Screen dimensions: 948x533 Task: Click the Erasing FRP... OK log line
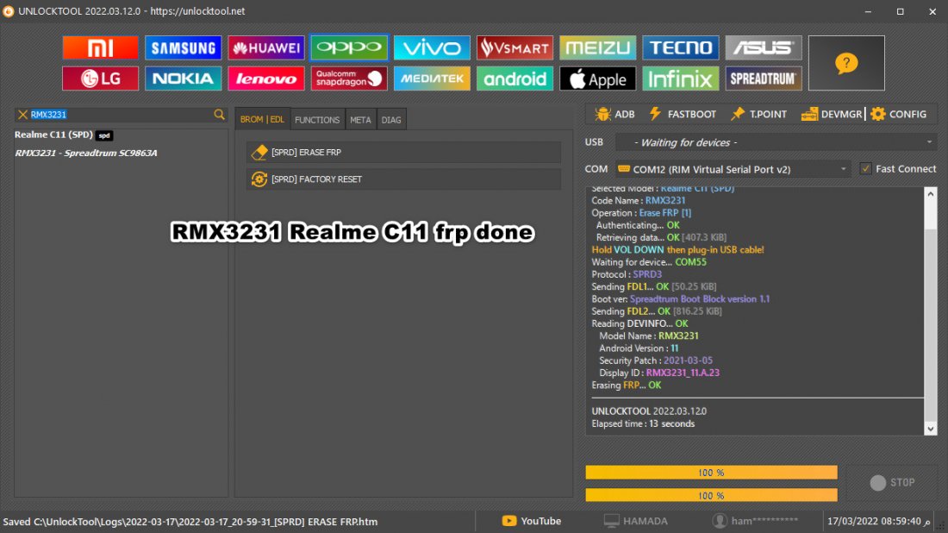(x=626, y=386)
